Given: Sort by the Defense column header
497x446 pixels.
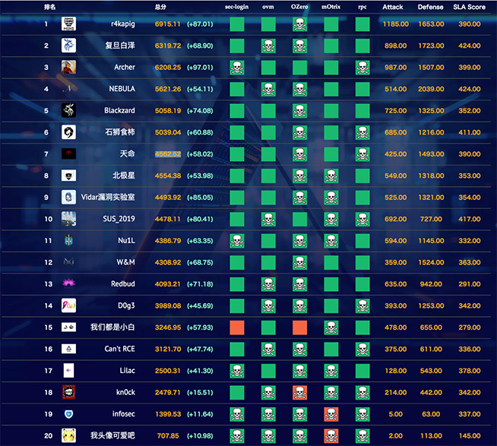Looking at the screenshot, I should tap(431, 7).
